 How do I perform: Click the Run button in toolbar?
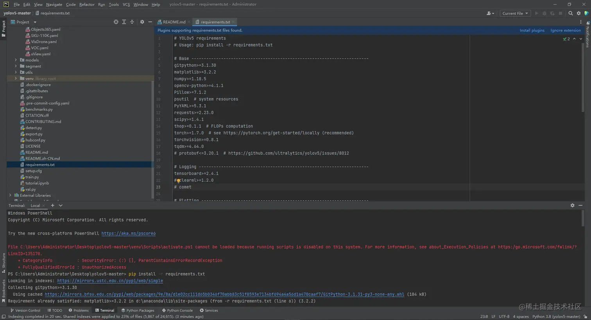tap(536, 13)
